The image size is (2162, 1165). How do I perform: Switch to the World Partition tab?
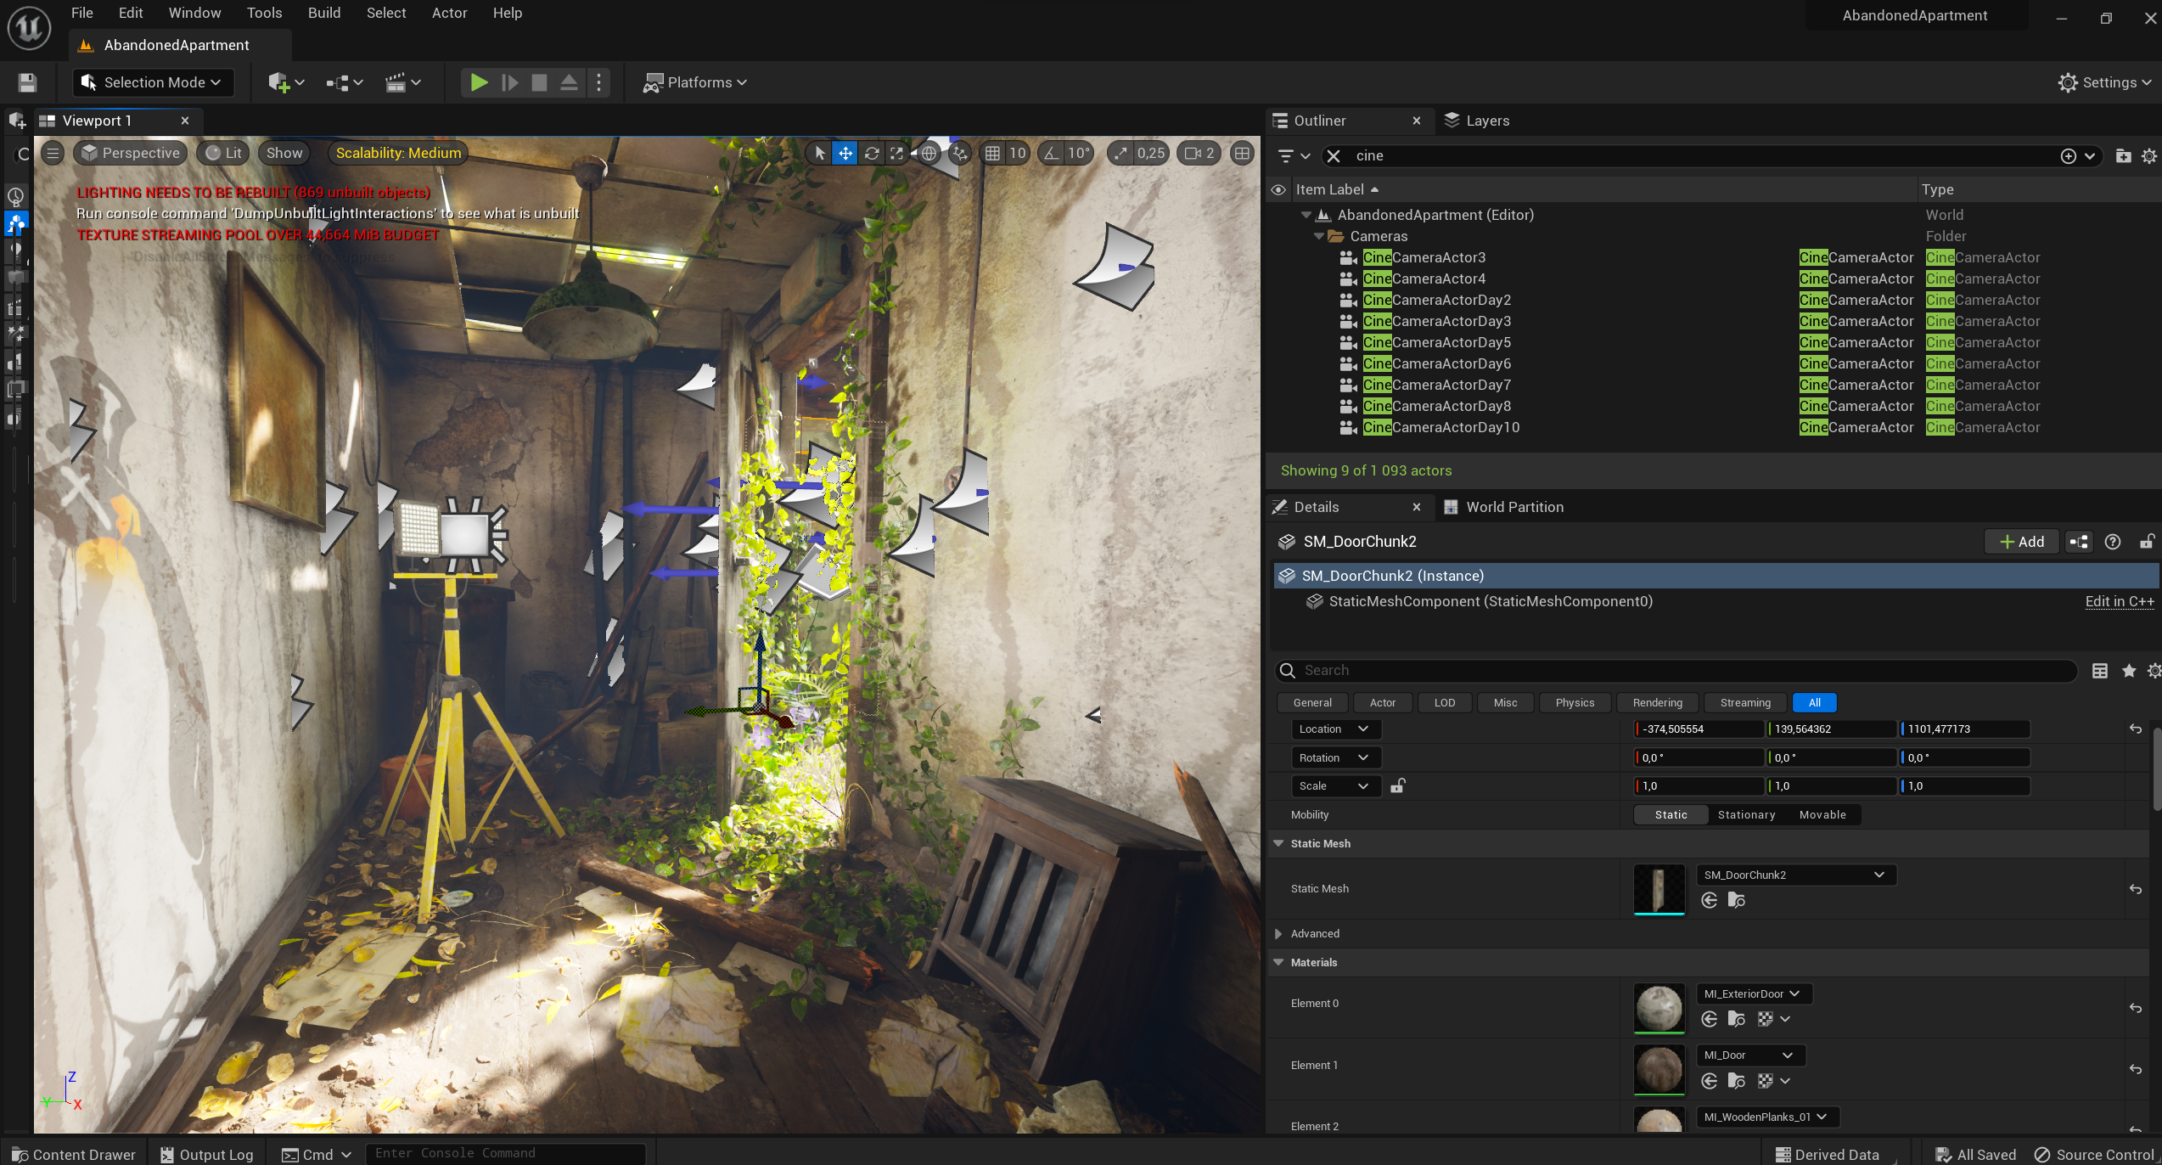(x=1513, y=507)
